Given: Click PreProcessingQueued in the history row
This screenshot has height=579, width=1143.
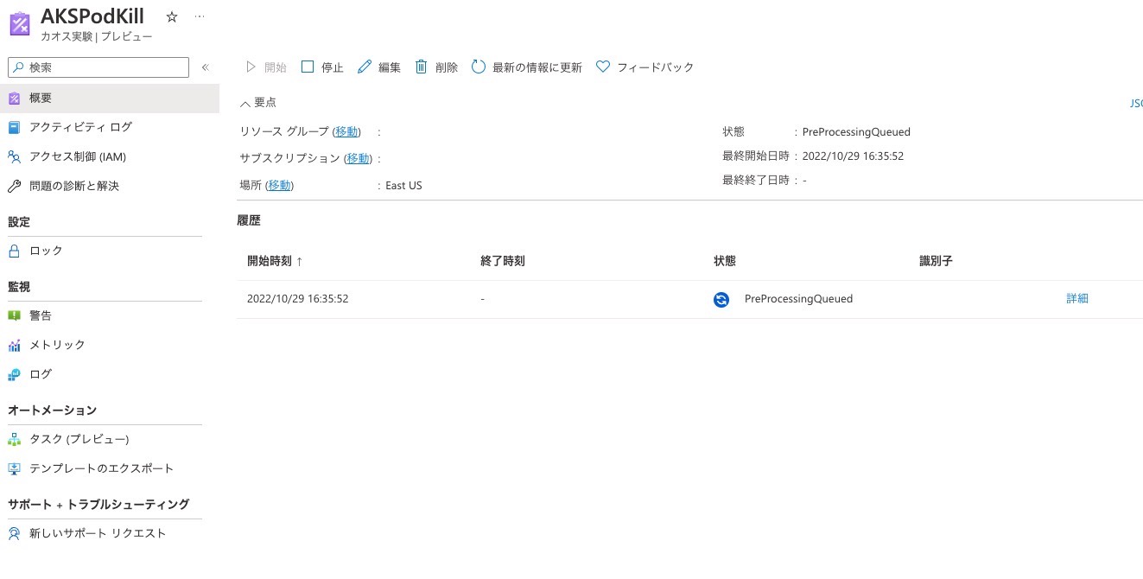Looking at the screenshot, I should [798, 299].
